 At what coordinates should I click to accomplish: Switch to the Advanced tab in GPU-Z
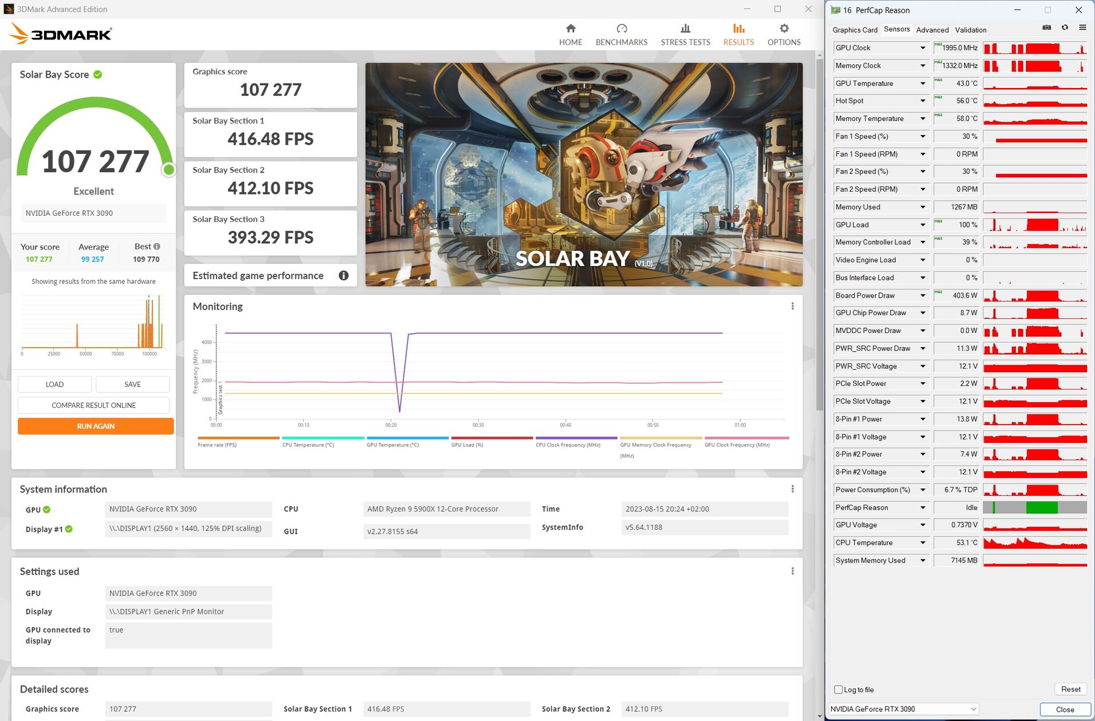932,30
